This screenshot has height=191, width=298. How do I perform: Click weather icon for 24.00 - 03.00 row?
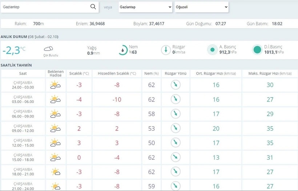55,85
